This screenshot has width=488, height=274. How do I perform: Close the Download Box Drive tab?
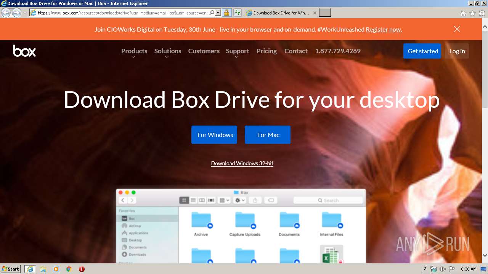pyautogui.click(x=315, y=13)
